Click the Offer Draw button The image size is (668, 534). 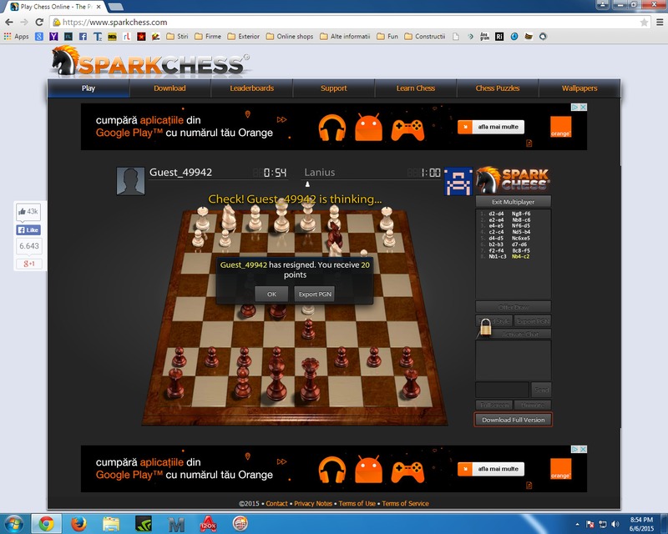coord(513,307)
